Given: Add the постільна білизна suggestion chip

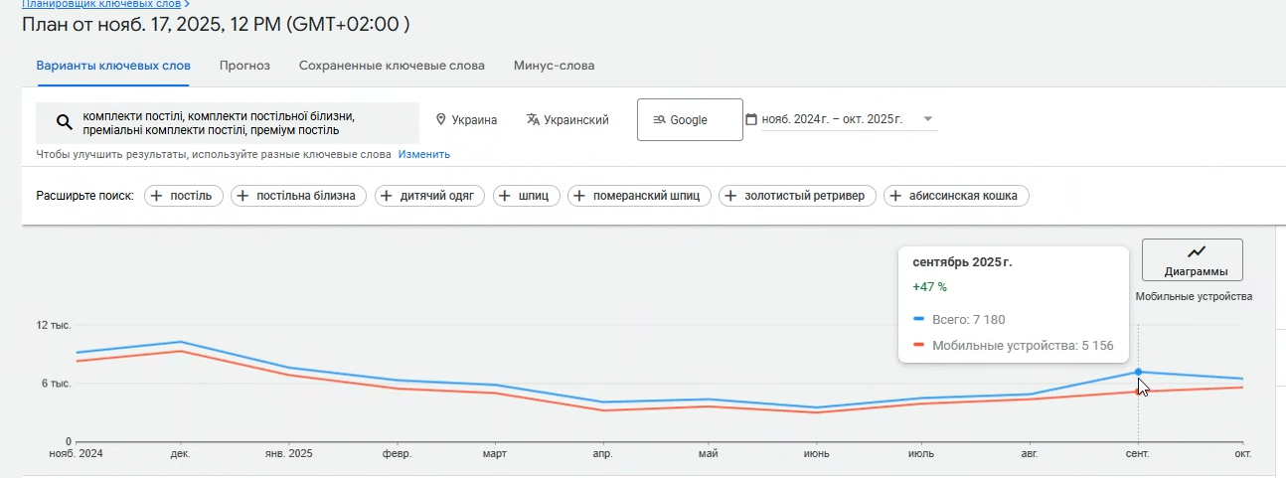Looking at the screenshot, I should (x=298, y=196).
